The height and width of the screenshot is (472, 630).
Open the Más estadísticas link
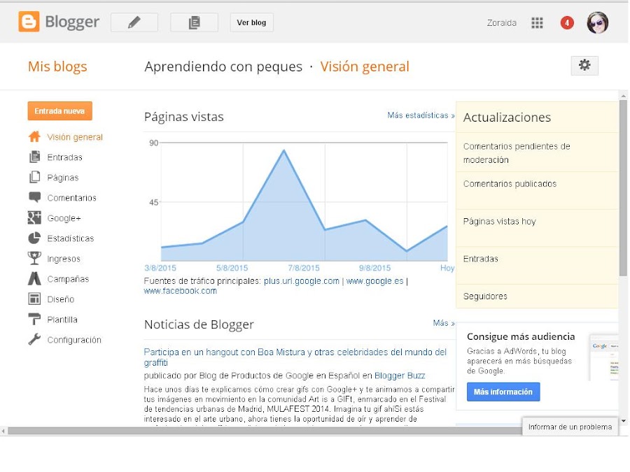pyautogui.click(x=421, y=115)
